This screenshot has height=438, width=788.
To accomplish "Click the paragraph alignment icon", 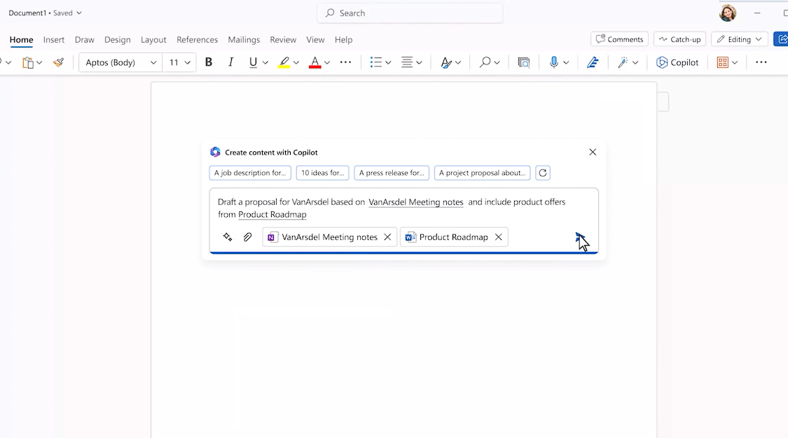I will pyautogui.click(x=407, y=62).
